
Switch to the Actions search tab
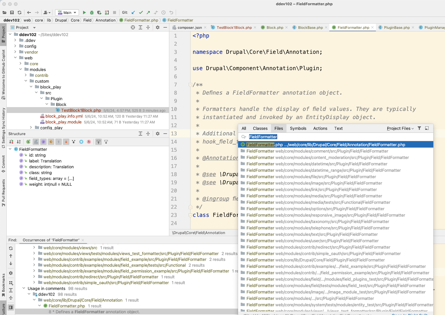click(320, 128)
